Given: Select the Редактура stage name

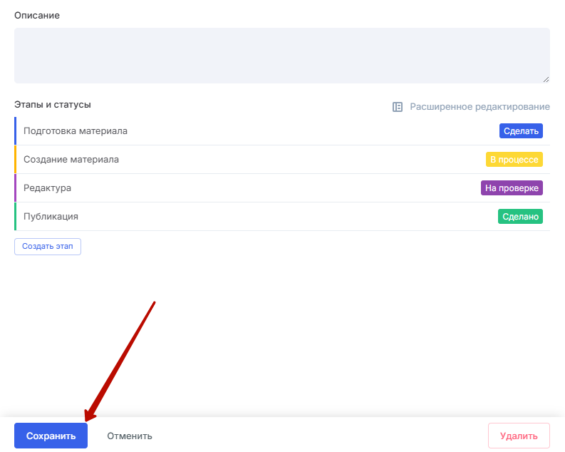Looking at the screenshot, I should [48, 188].
